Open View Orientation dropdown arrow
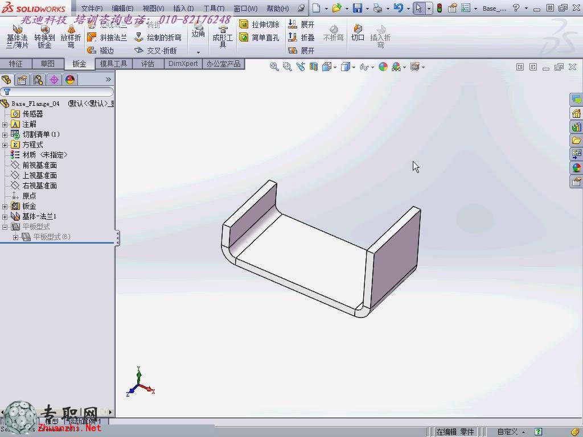Viewport: 583px width, 437px height. (335, 67)
